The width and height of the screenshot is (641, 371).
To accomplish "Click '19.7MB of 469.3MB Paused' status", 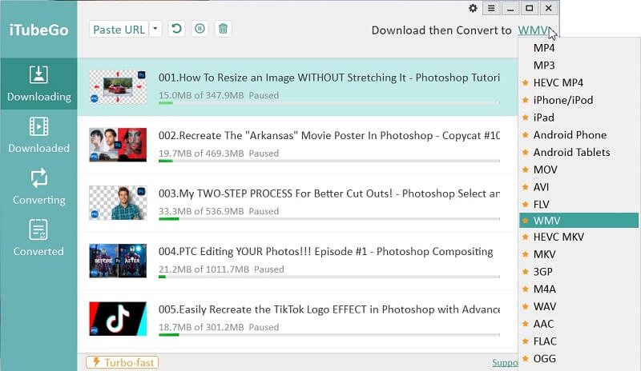I will click(219, 154).
